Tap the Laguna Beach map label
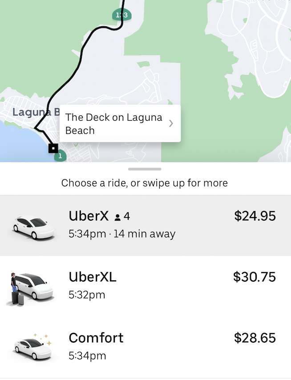The height and width of the screenshot is (380, 291). click(36, 112)
